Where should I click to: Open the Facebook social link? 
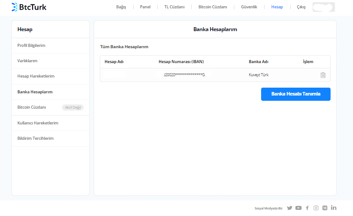point(307,208)
